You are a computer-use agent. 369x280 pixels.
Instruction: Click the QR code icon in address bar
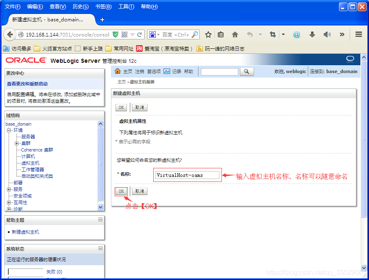124,34
